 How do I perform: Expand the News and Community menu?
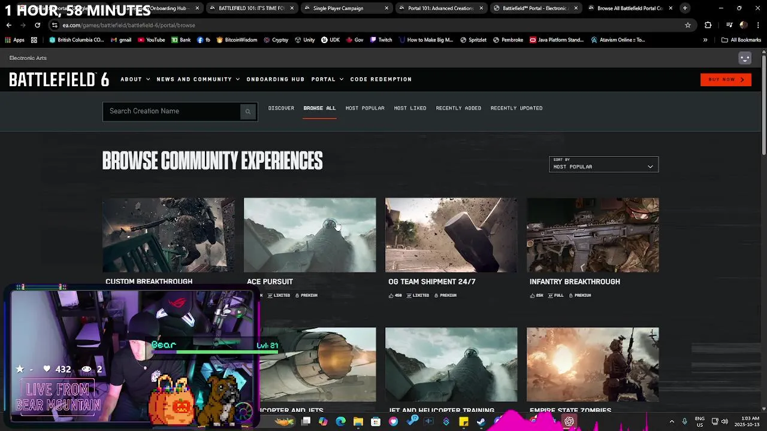pos(198,80)
